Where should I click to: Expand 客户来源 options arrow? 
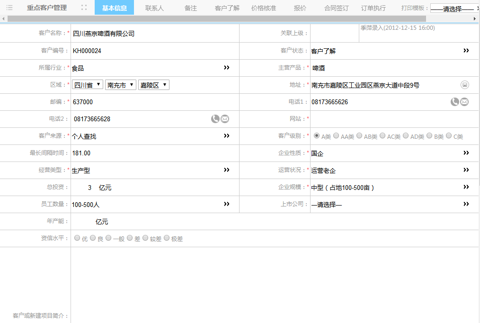(227, 135)
